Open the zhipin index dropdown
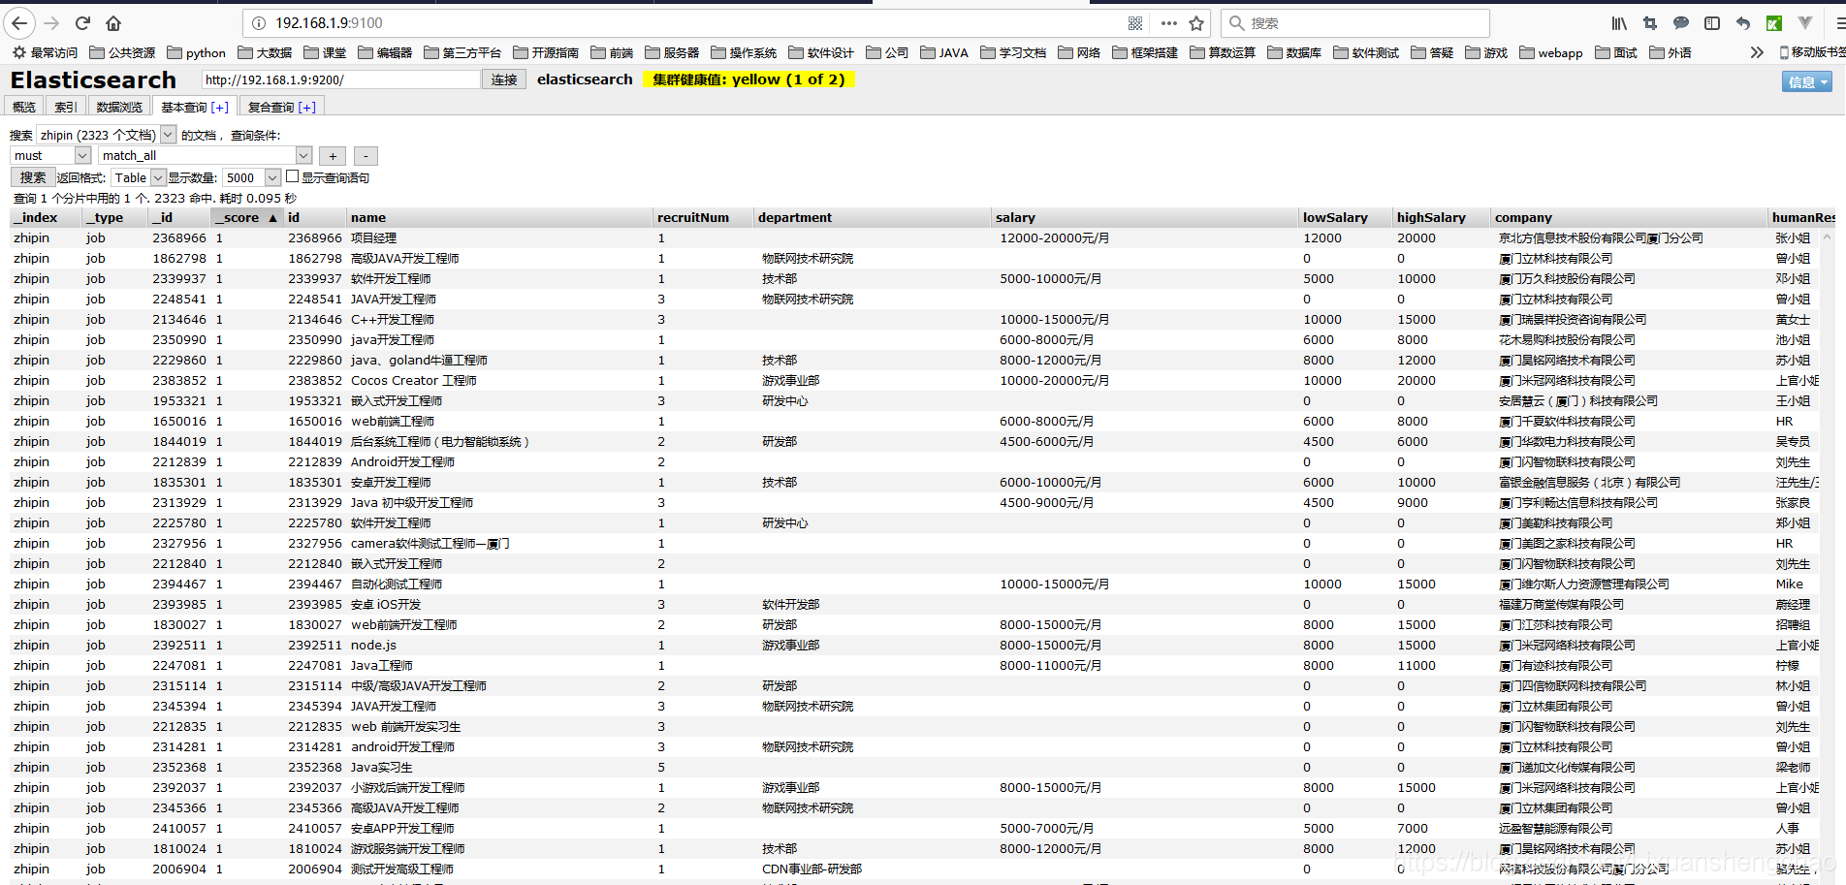The image size is (1846, 885). 107,135
